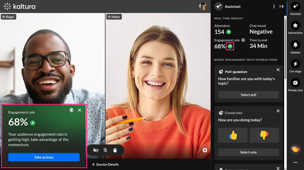Open the Assistant tab in the sidebar

pos(295,9)
